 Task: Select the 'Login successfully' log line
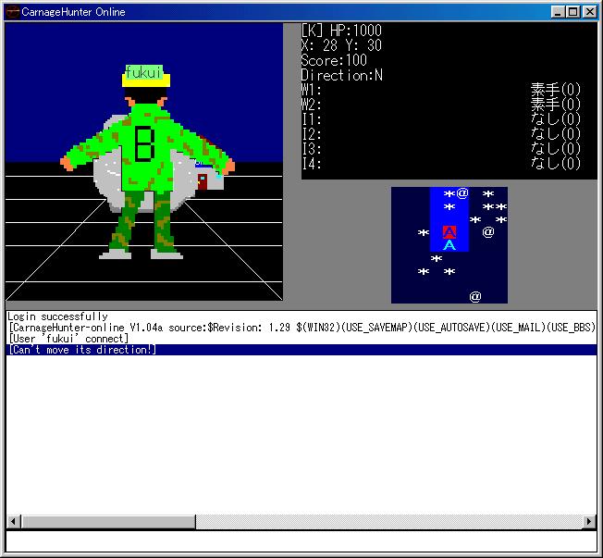[301, 316]
